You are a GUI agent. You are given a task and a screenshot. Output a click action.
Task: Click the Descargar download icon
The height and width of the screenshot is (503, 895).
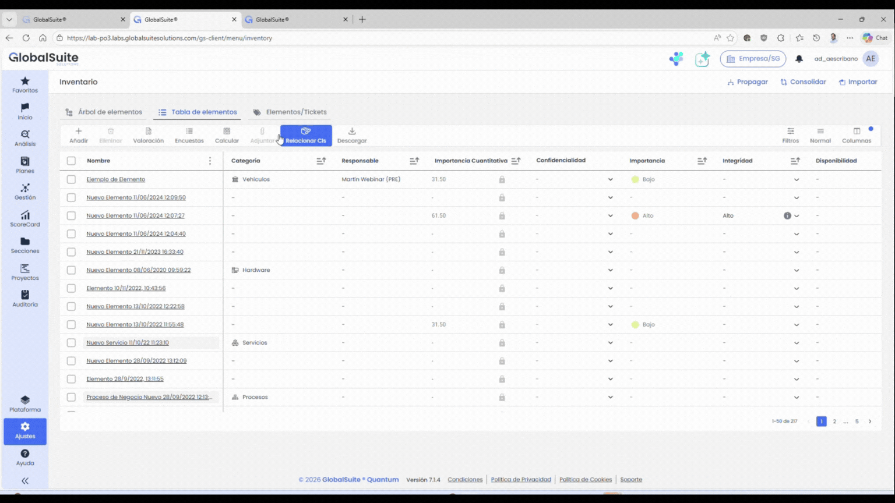click(x=351, y=132)
